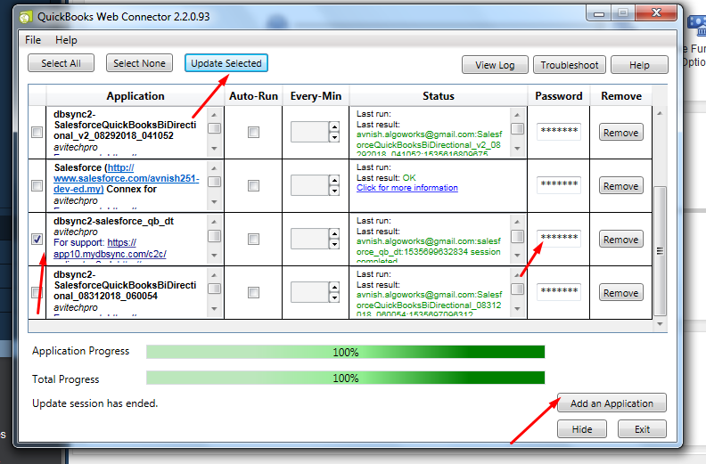
Task: Open the Help menu
Action: click(66, 40)
